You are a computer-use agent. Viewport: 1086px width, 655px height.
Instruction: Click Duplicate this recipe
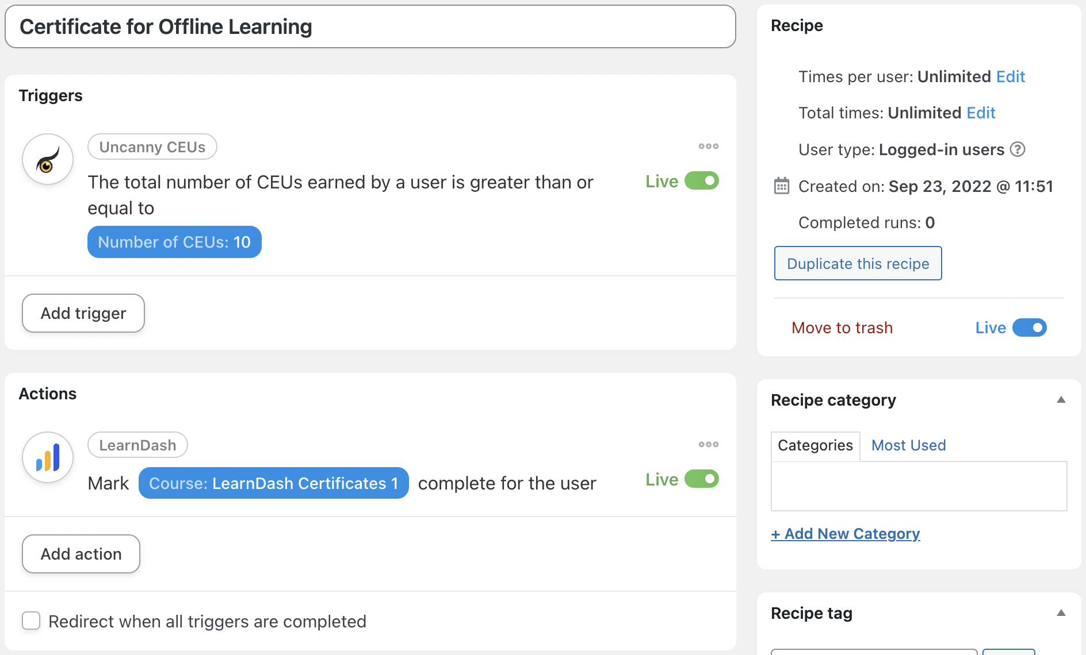858,263
